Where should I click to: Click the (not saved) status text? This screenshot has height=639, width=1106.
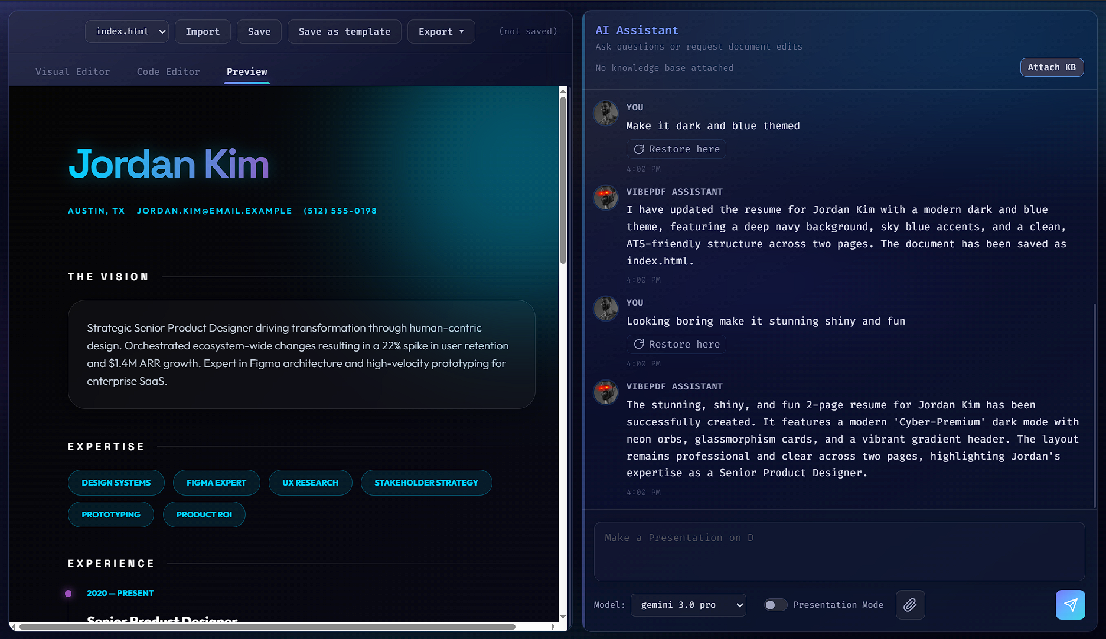click(x=528, y=31)
